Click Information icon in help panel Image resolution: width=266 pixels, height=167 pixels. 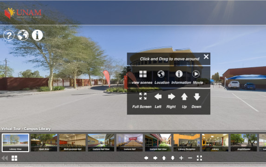tap(179, 74)
